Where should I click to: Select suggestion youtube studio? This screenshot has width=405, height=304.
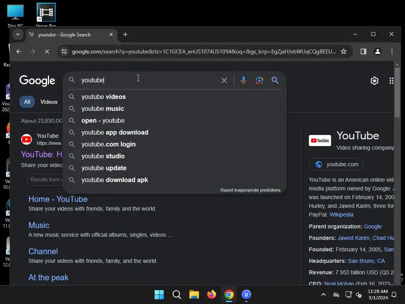point(174,156)
